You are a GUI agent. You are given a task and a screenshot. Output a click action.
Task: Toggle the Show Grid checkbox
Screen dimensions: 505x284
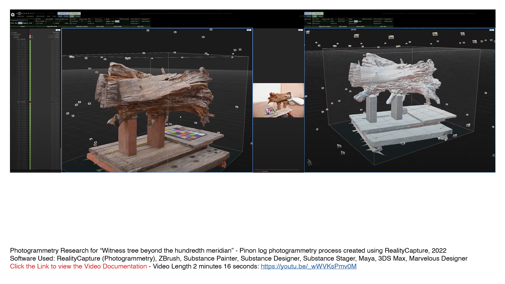[107, 23]
